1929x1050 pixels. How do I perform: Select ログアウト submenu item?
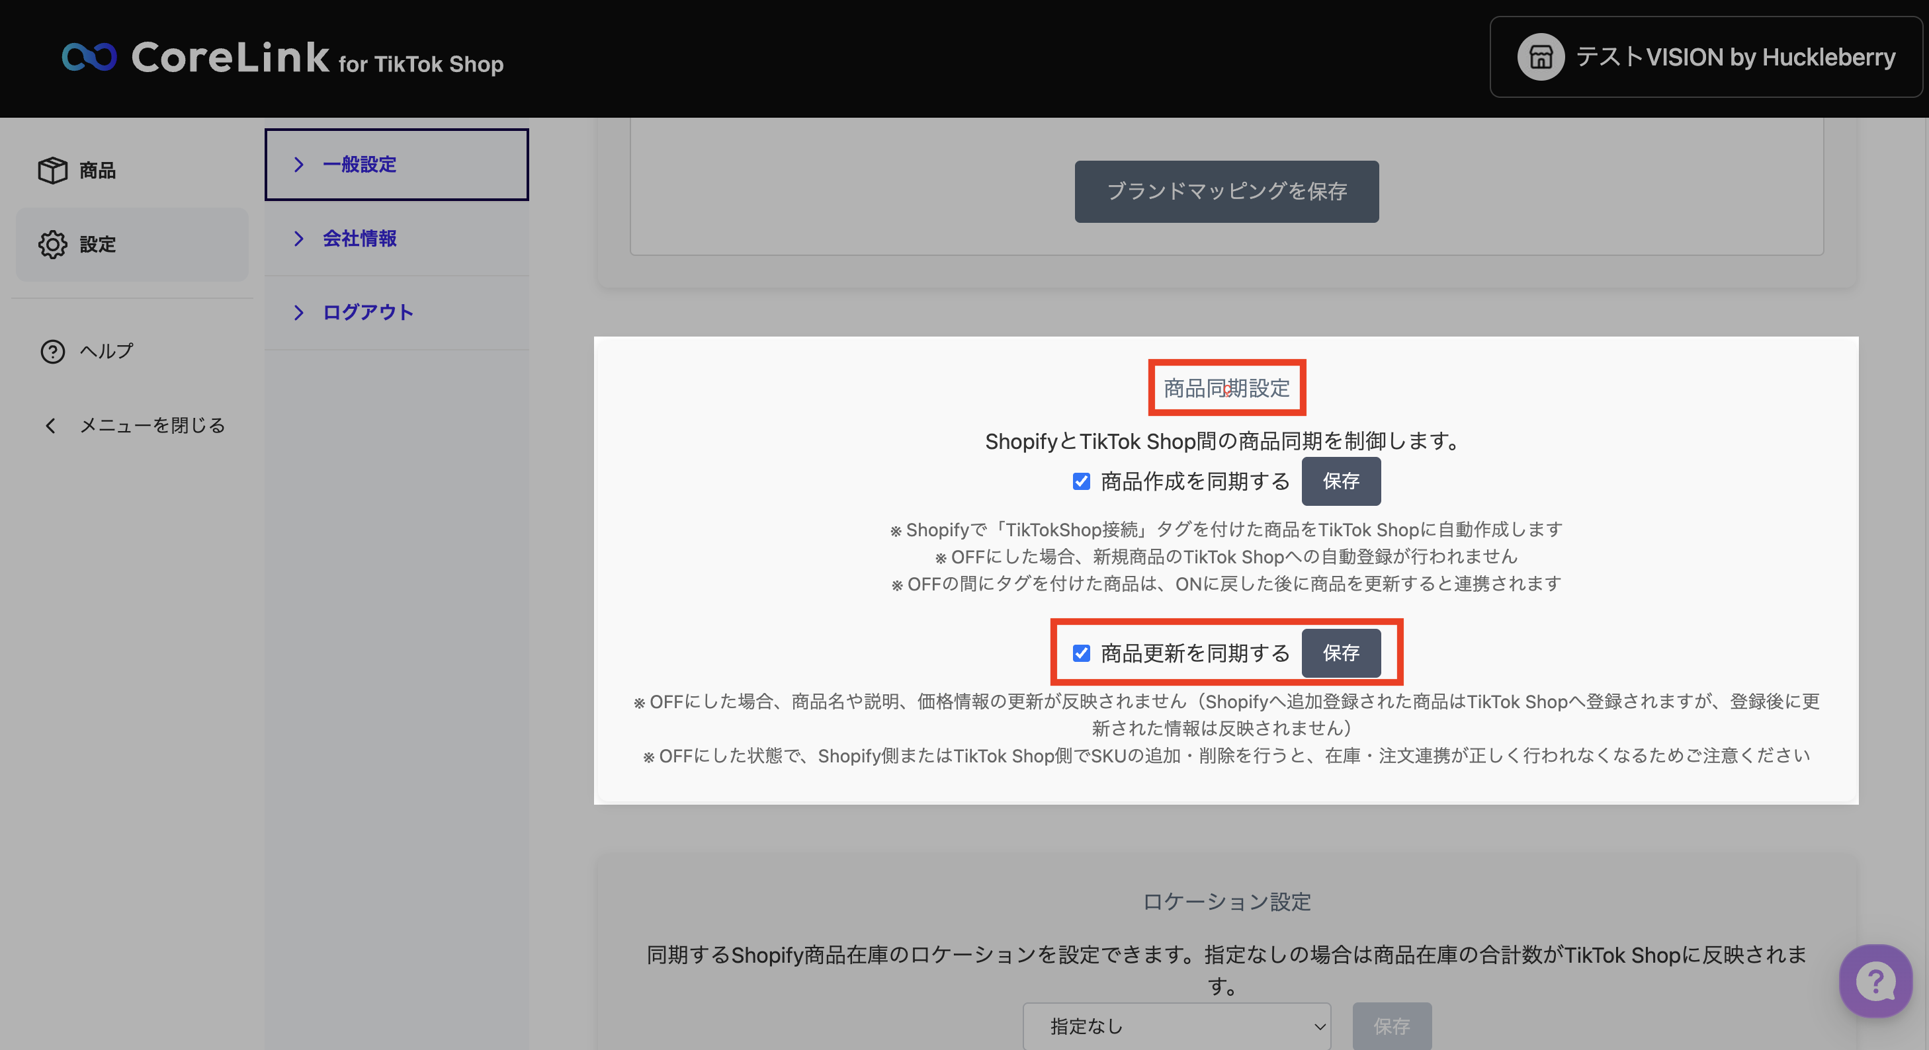[368, 313]
